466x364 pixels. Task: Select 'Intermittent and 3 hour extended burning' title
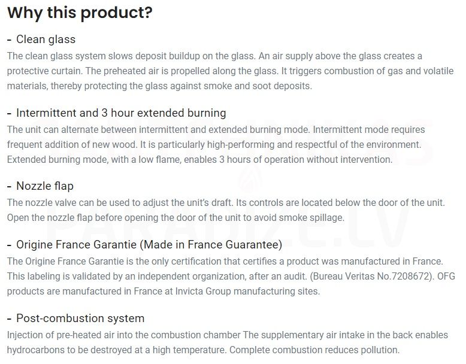(x=121, y=113)
